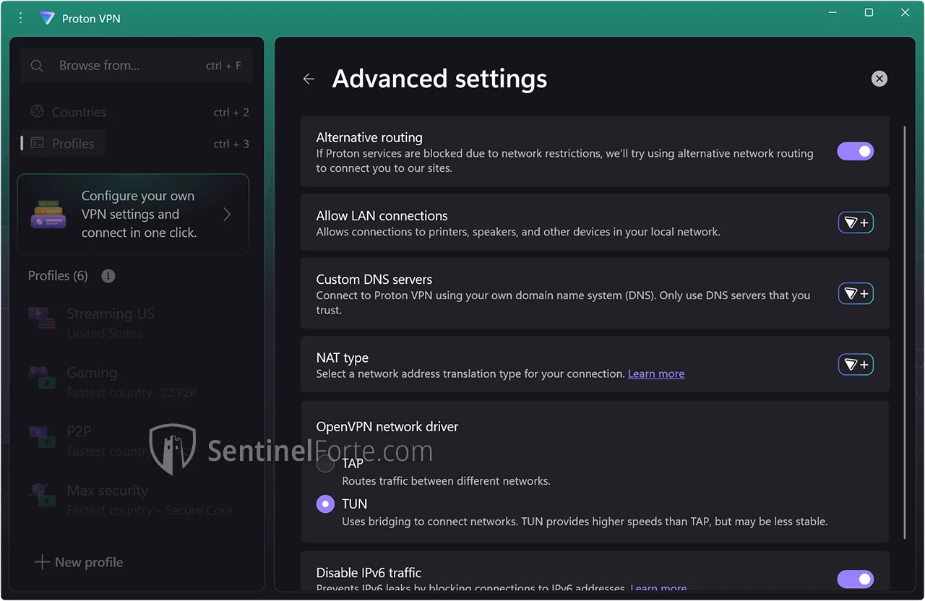Click the search magnifier icon
925x601 pixels.
[x=37, y=66]
